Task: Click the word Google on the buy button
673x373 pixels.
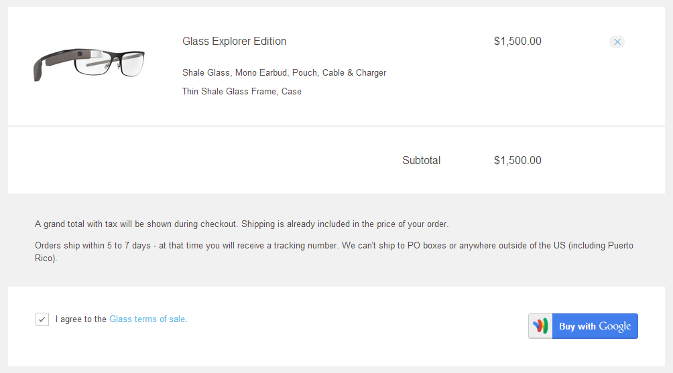Action: pyautogui.click(x=615, y=326)
